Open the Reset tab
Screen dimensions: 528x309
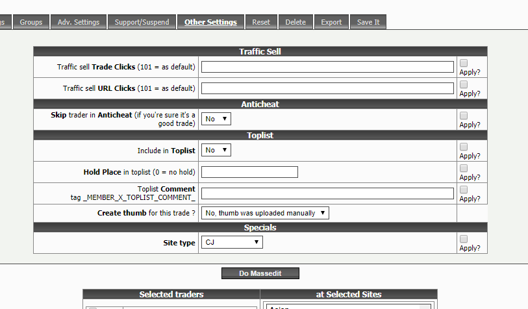[x=261, y=22]
